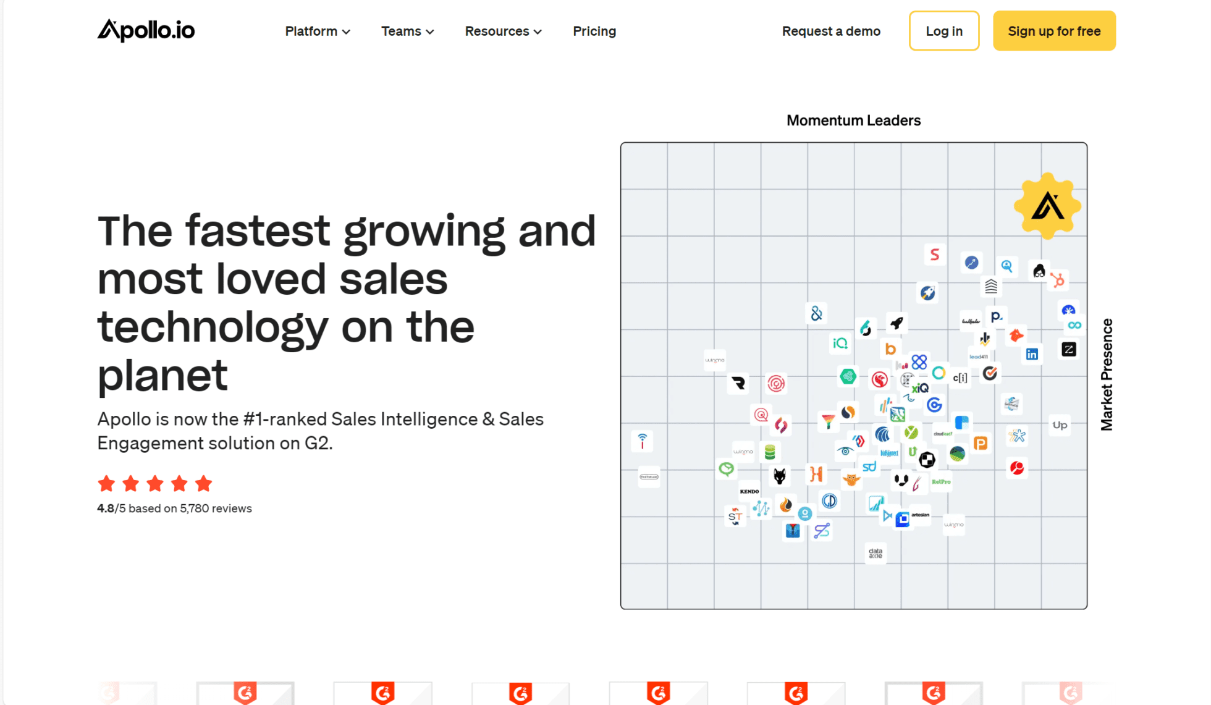
Task: Click the Apollo icon in momentum chart top-right
Action: (1047, 205)
